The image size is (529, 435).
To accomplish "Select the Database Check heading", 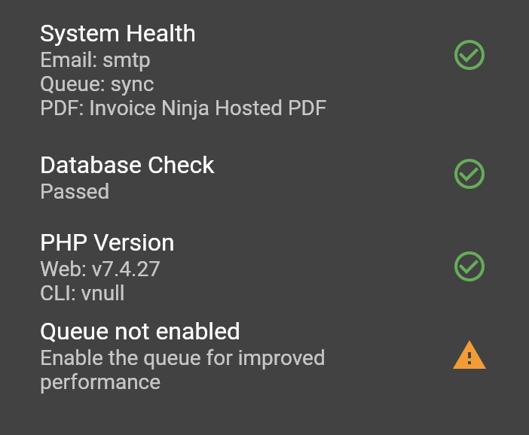I will [127, 165].
